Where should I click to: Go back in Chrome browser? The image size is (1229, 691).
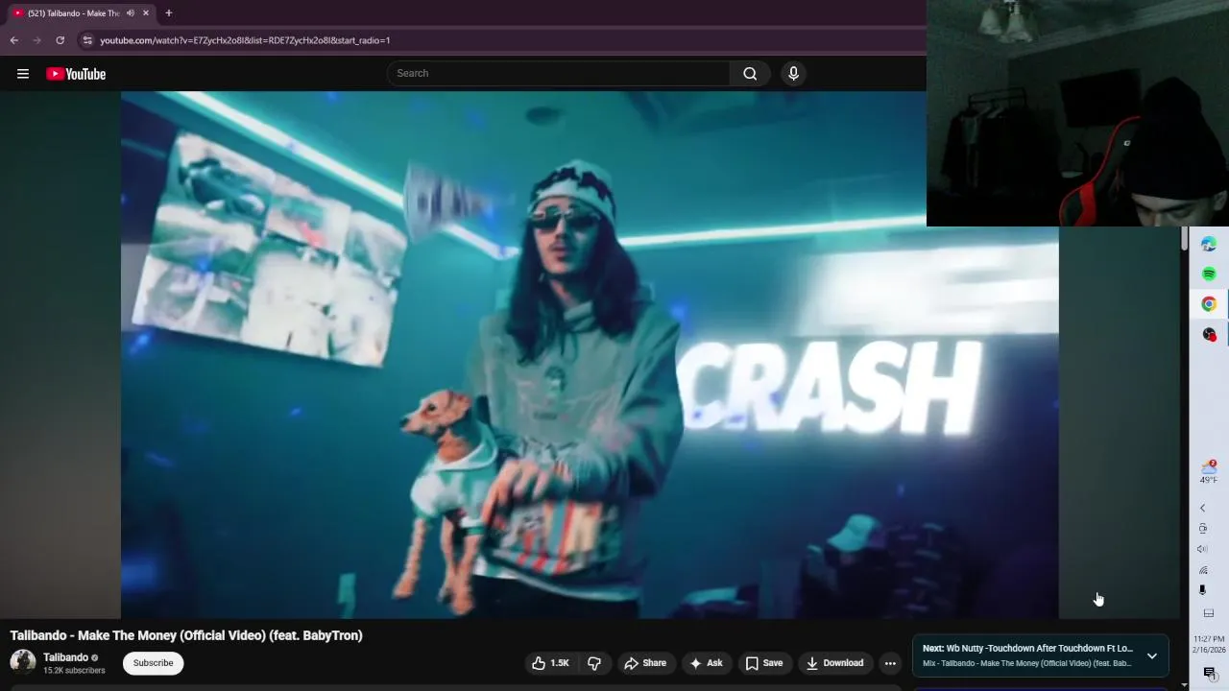point(13,40)
